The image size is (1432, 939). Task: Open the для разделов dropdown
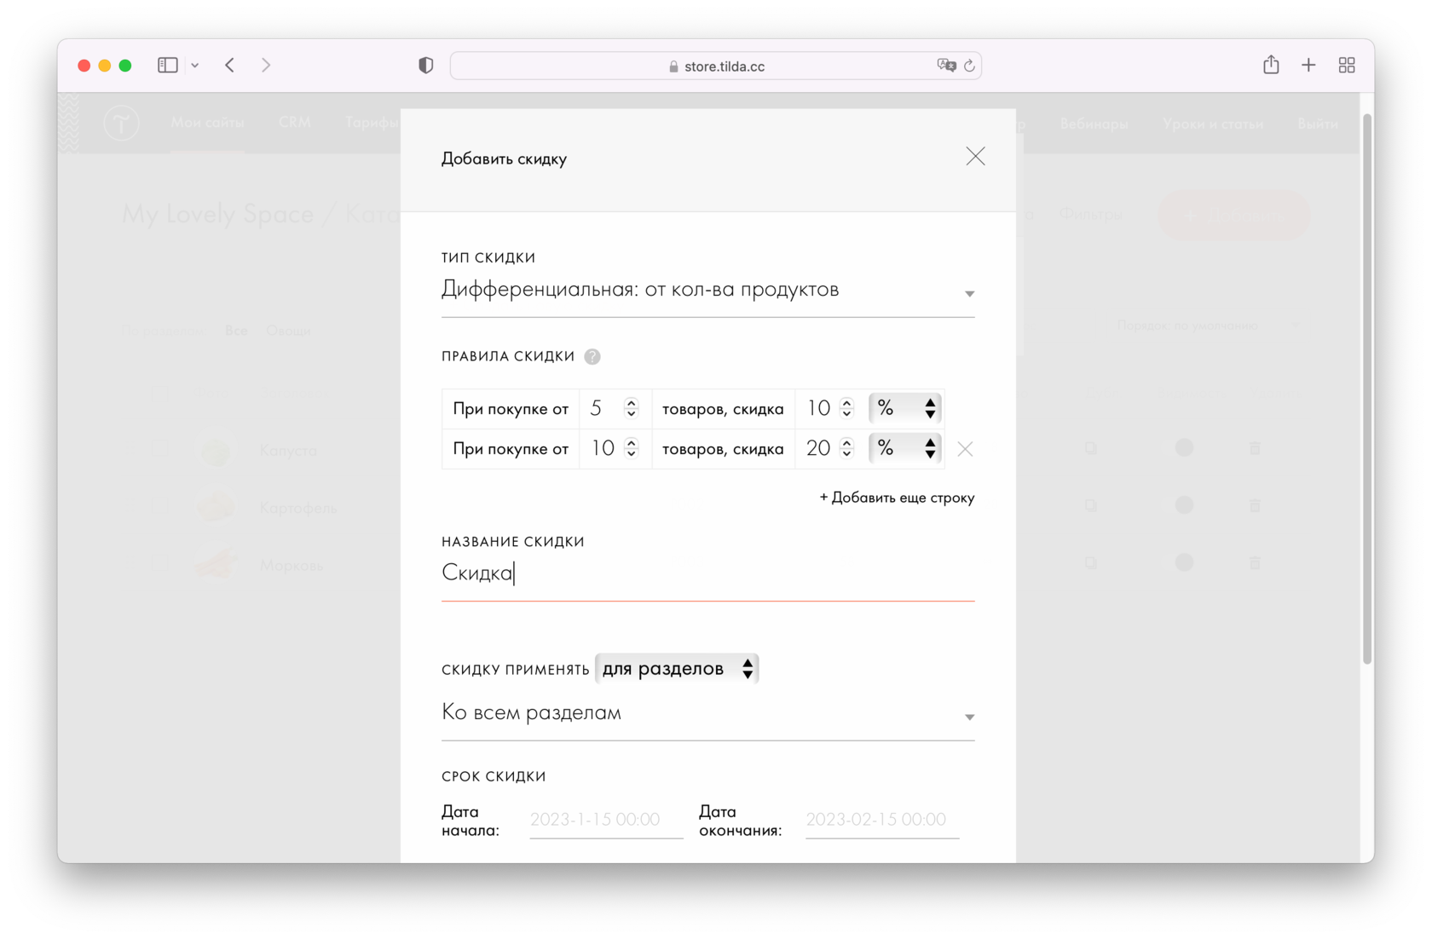[677, 669]
